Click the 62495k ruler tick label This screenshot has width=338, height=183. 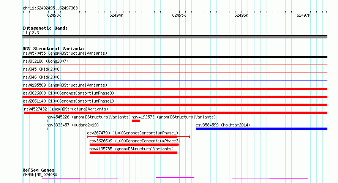pos(179,15)
